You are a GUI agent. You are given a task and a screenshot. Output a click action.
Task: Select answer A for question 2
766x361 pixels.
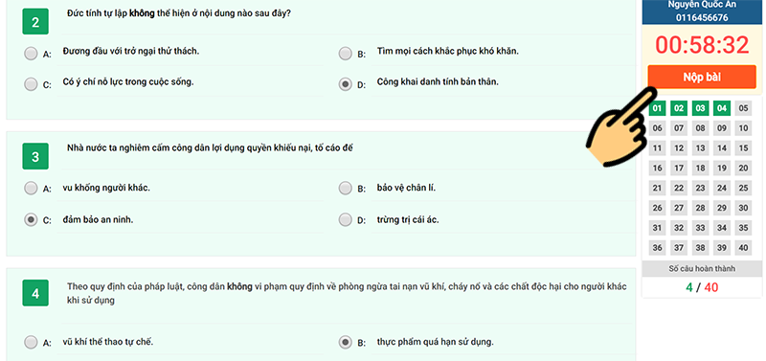coord(31,54)
